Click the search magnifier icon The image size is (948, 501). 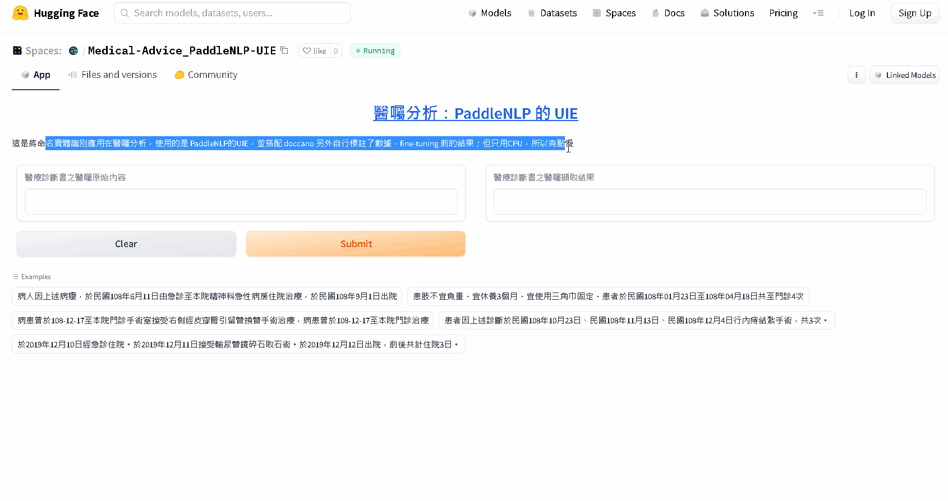pos(125,13)
